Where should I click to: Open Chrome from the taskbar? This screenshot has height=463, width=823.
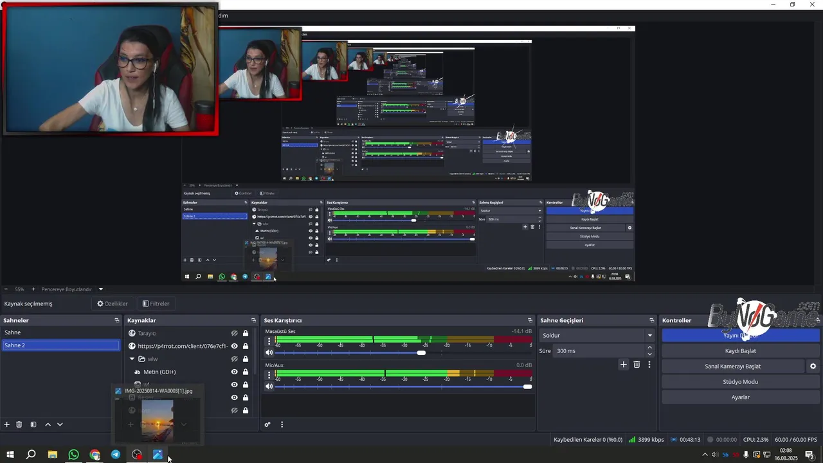click(x=95, y=455)
